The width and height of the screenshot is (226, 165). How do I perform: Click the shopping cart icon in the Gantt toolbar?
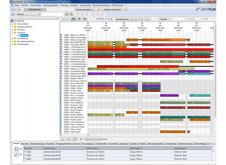(x=207, y=19)
